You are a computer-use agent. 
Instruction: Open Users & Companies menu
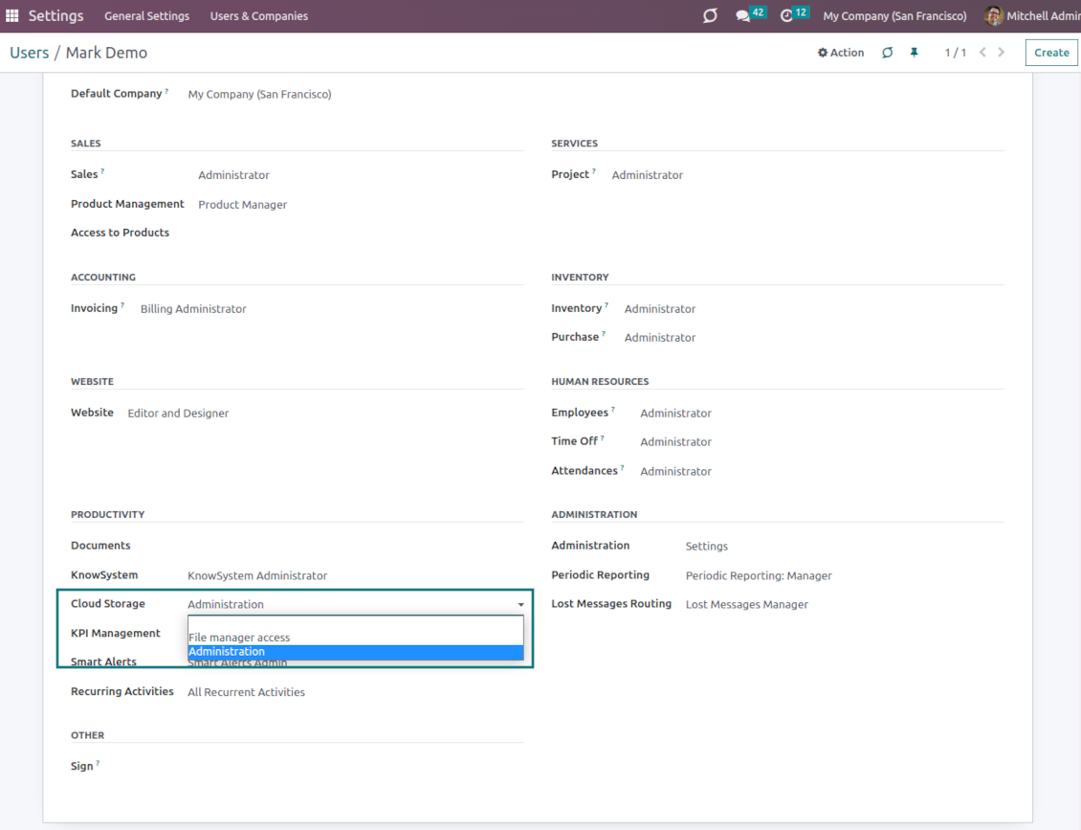tap(258, 16)
